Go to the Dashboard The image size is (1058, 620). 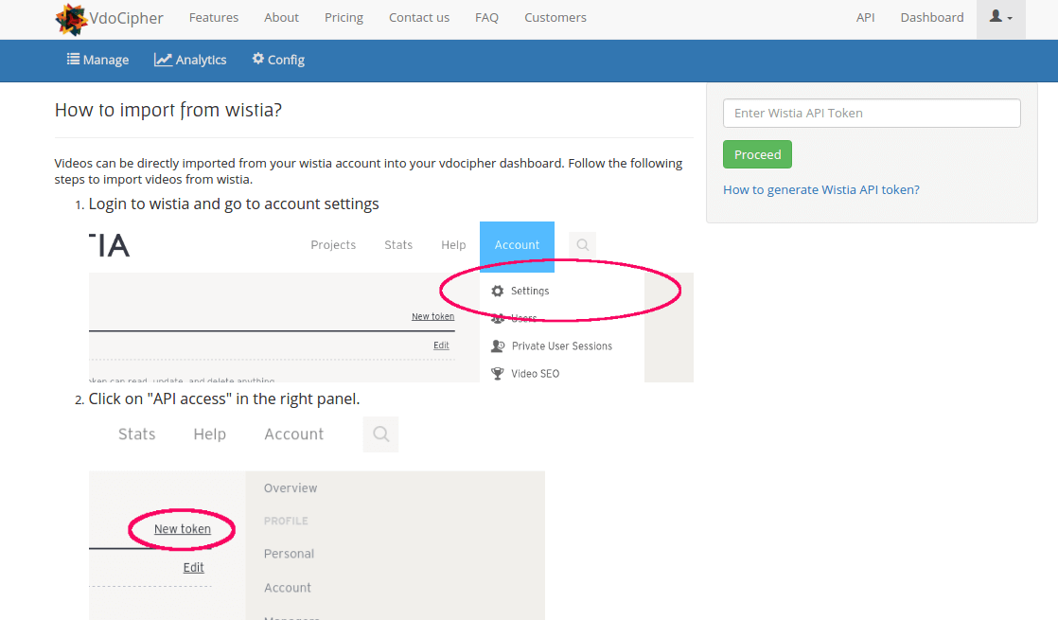[932, 18]
